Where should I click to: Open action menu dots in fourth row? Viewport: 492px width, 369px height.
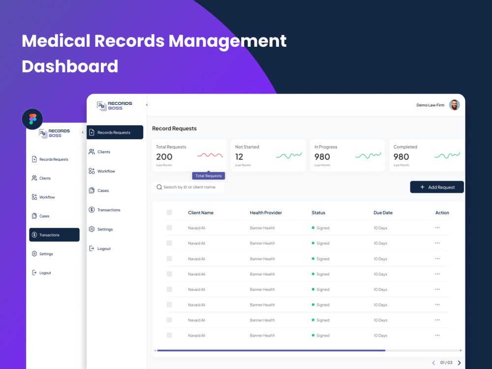pos(437,274)
